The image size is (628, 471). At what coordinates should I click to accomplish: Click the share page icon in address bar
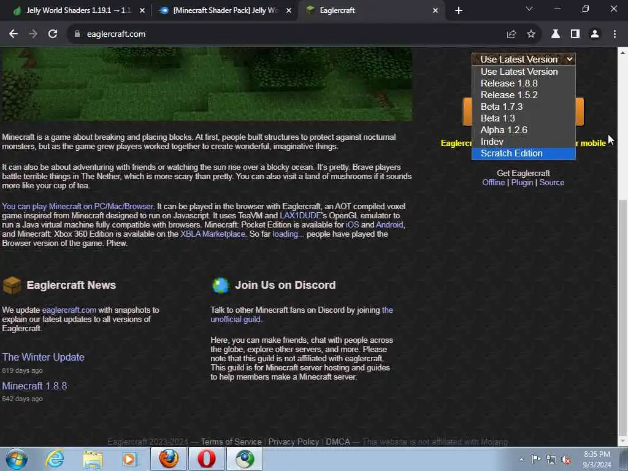[x=511, y=34]
